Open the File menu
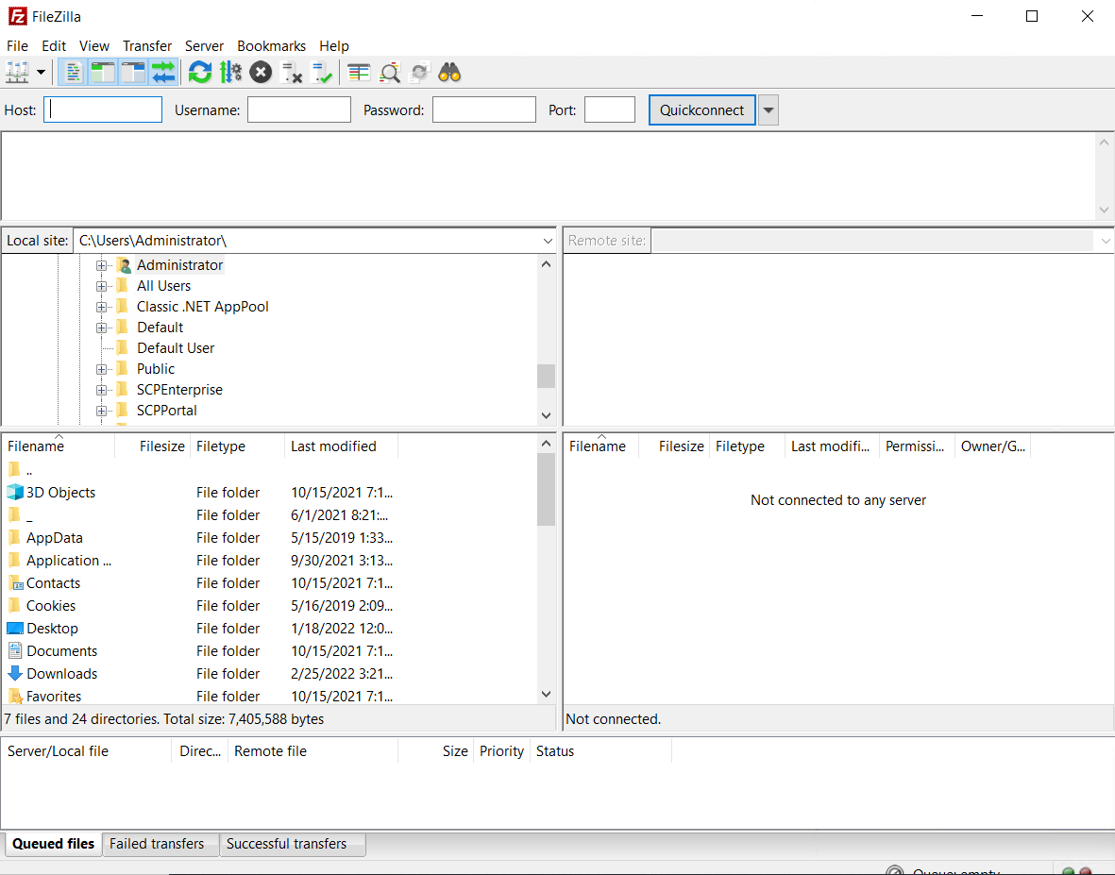The height and width of the screenshot is (875, 1115). (17, 46)
